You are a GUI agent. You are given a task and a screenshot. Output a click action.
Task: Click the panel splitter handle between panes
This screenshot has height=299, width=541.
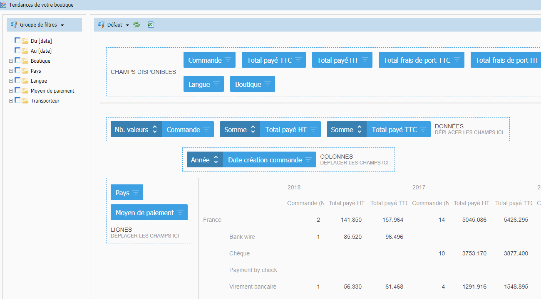(88, 174)
